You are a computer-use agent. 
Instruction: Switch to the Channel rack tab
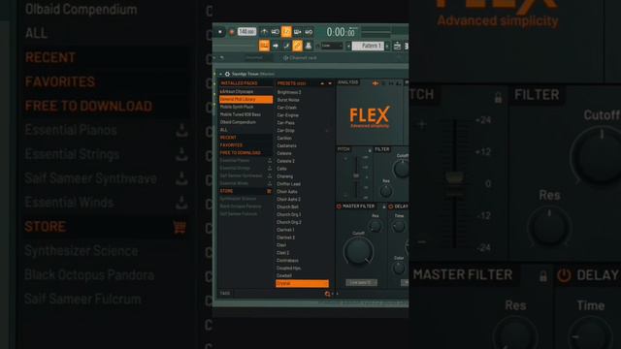click(300, 58)
